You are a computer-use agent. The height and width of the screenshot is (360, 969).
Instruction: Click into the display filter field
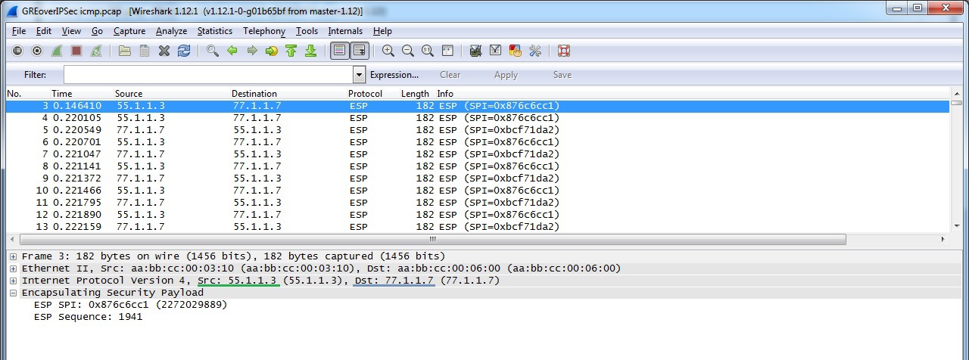[x=208, y=75]
